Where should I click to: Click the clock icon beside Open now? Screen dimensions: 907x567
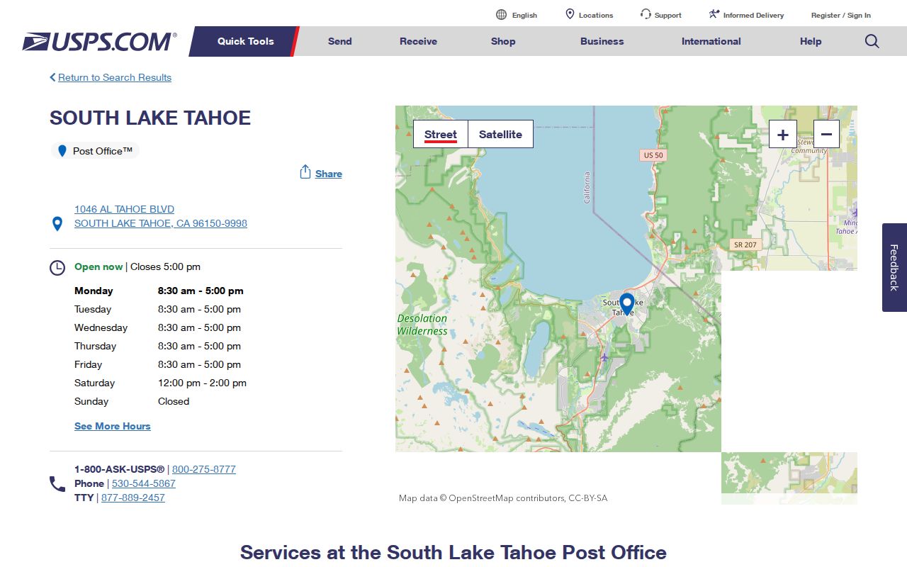[57, 268]
